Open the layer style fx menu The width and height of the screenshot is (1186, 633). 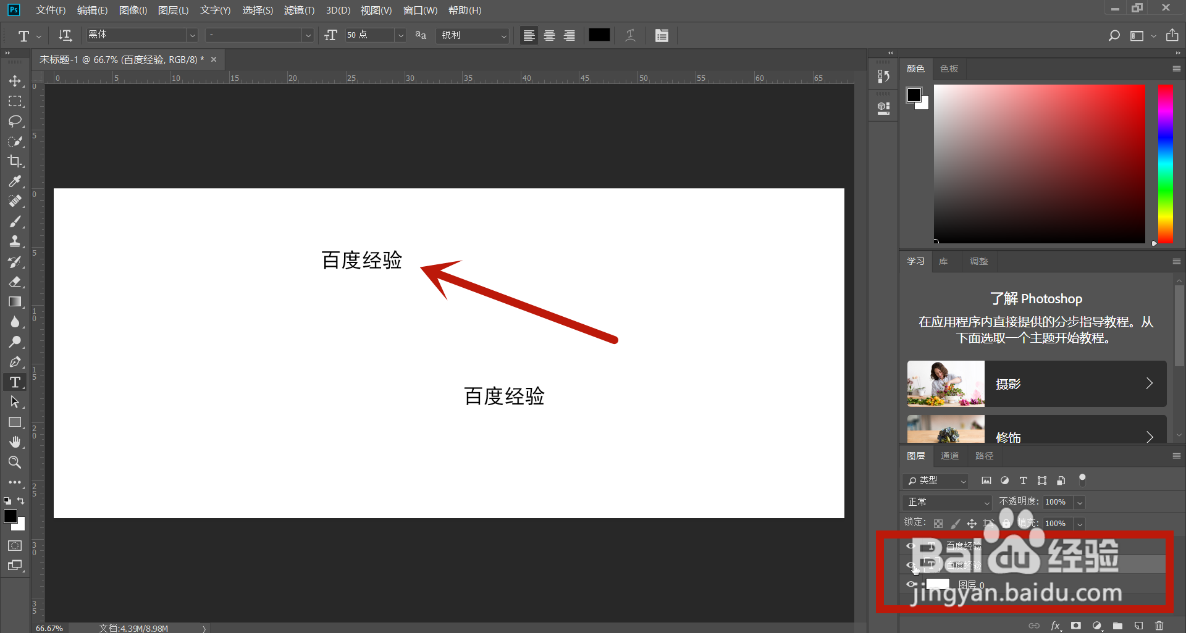click(1056, 626)
